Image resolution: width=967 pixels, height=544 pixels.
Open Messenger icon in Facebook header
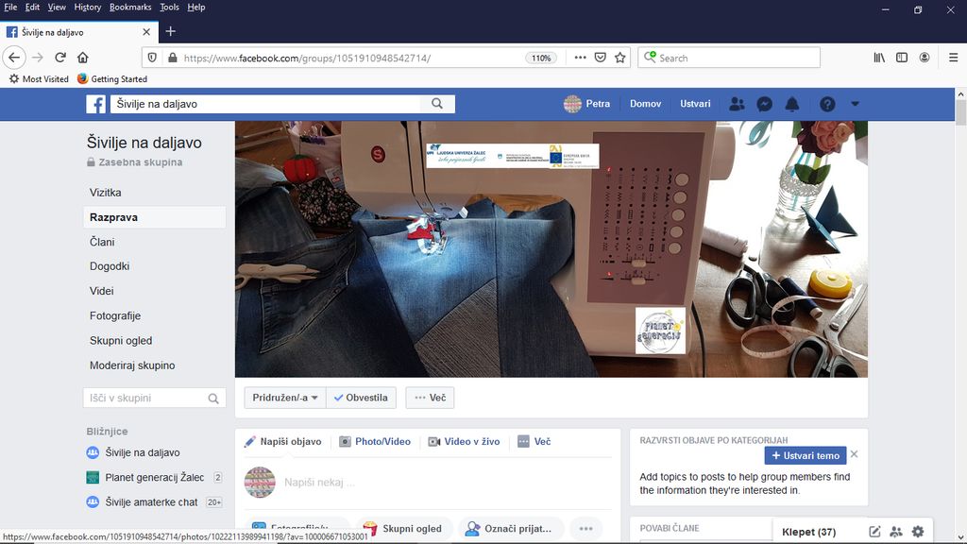[766, 104]
